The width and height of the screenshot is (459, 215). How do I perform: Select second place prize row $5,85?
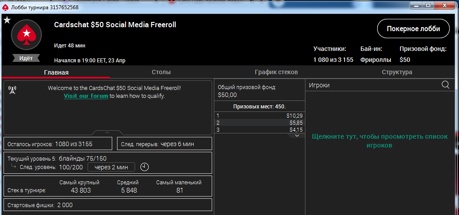[259, 123]
